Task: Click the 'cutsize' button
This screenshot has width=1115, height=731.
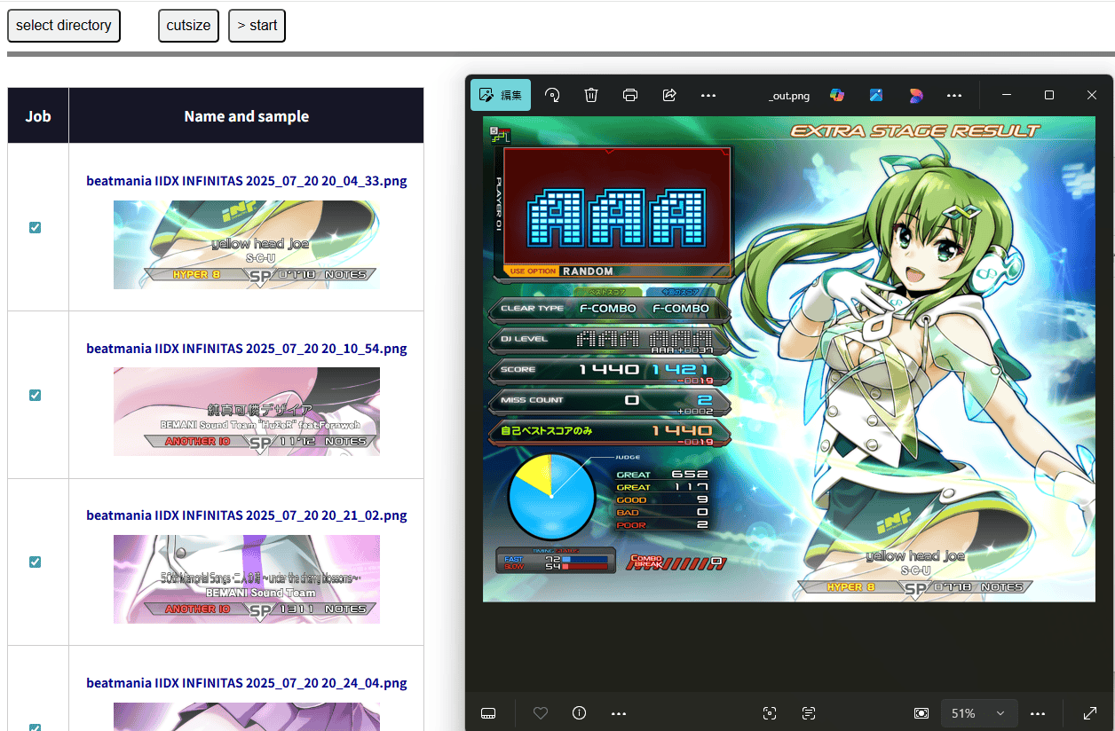Action: coord(188,26)
